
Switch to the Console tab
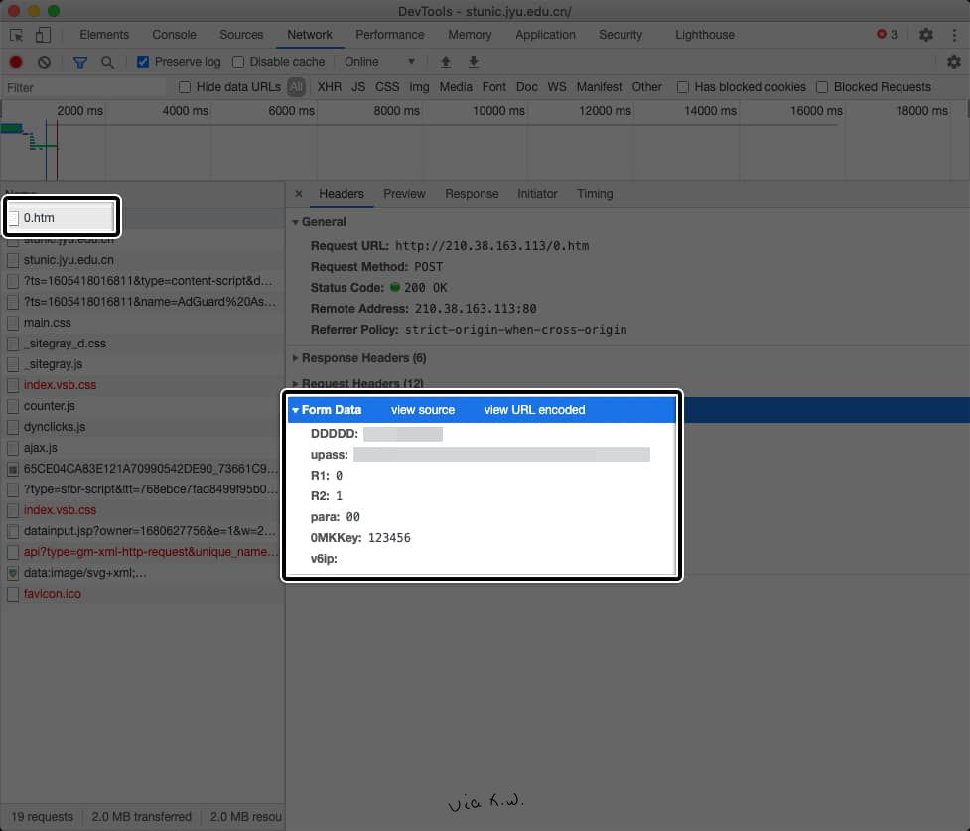coord(174,35)
